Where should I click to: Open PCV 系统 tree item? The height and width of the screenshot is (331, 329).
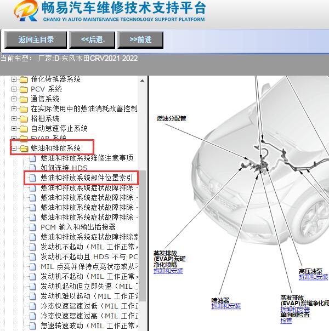(x=46, y=89)
